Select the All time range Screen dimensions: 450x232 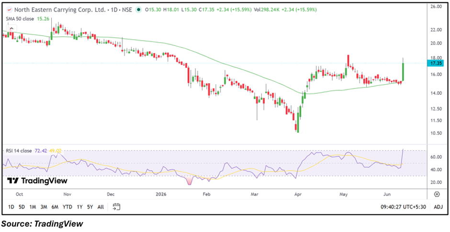(101, 207)
